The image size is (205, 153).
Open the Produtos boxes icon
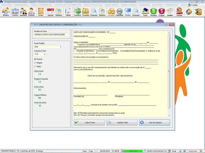[111, 12]
